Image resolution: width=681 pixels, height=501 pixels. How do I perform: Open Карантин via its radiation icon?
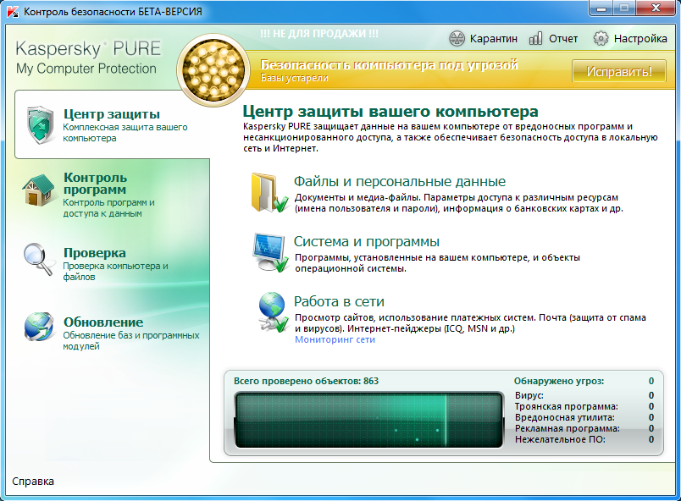coord(457,39)
